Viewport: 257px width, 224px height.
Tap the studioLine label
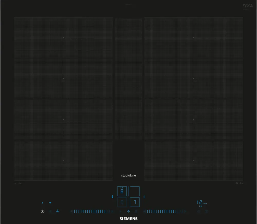coord(128,175)
